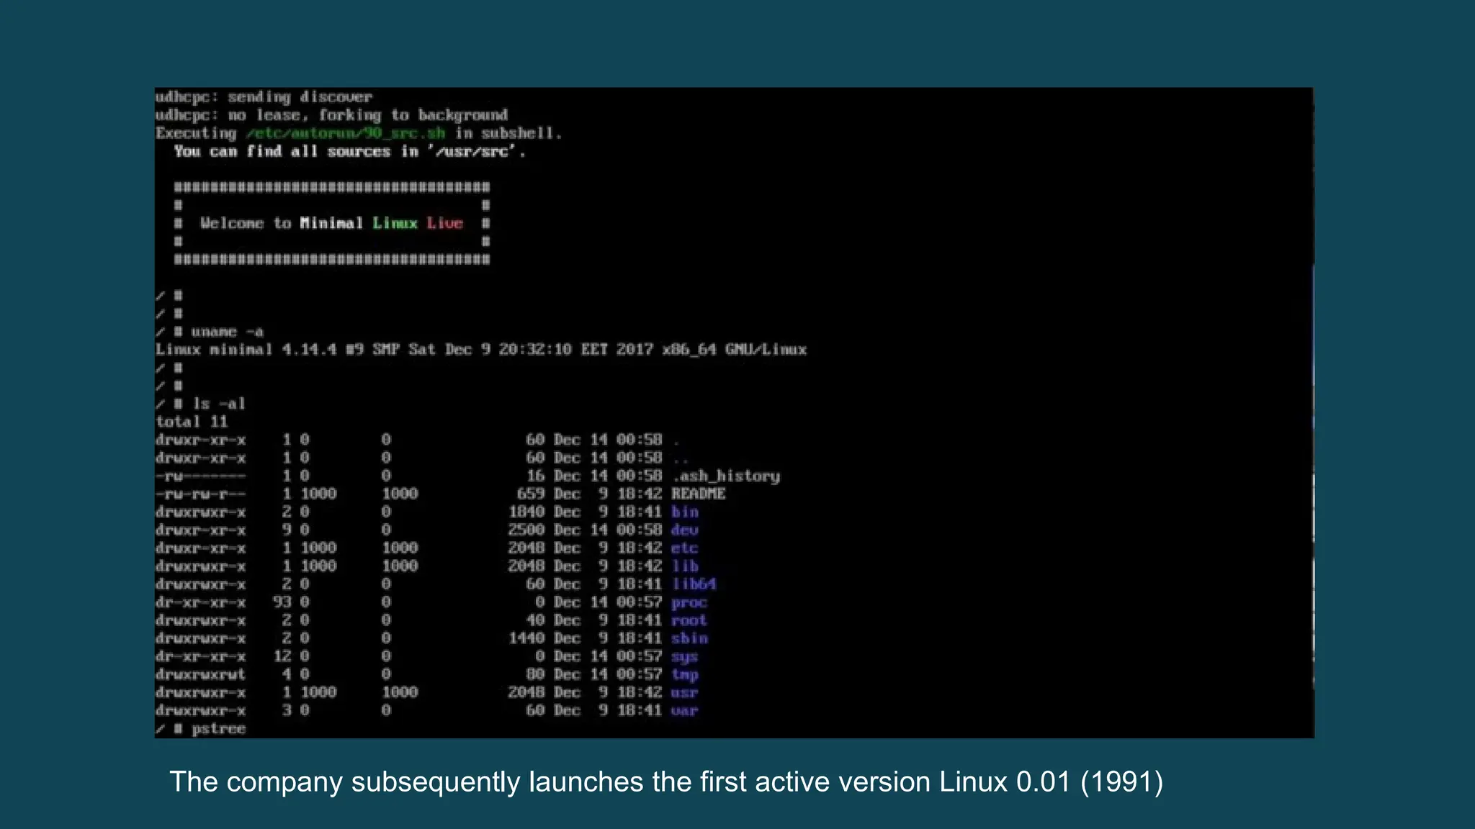Click the 'bin' directory name
This screenshot has height=829, width=1475.
tap(685, 512)
